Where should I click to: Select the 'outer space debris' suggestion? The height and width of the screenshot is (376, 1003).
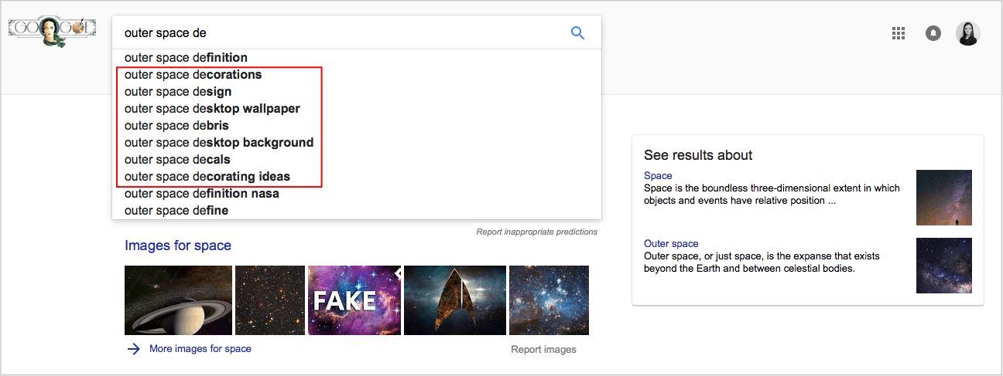pyautogui.click(x=176, y=126)
